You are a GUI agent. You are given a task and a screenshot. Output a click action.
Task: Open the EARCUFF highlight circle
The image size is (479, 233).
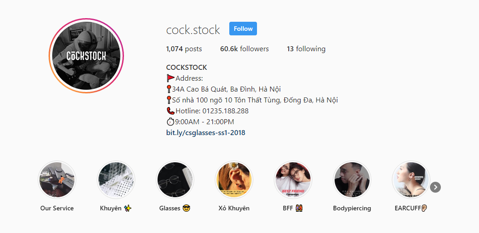(411, 180)
